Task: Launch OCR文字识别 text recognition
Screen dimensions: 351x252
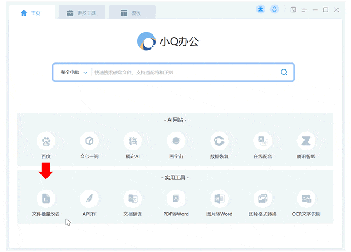Action: click(306, 199)
